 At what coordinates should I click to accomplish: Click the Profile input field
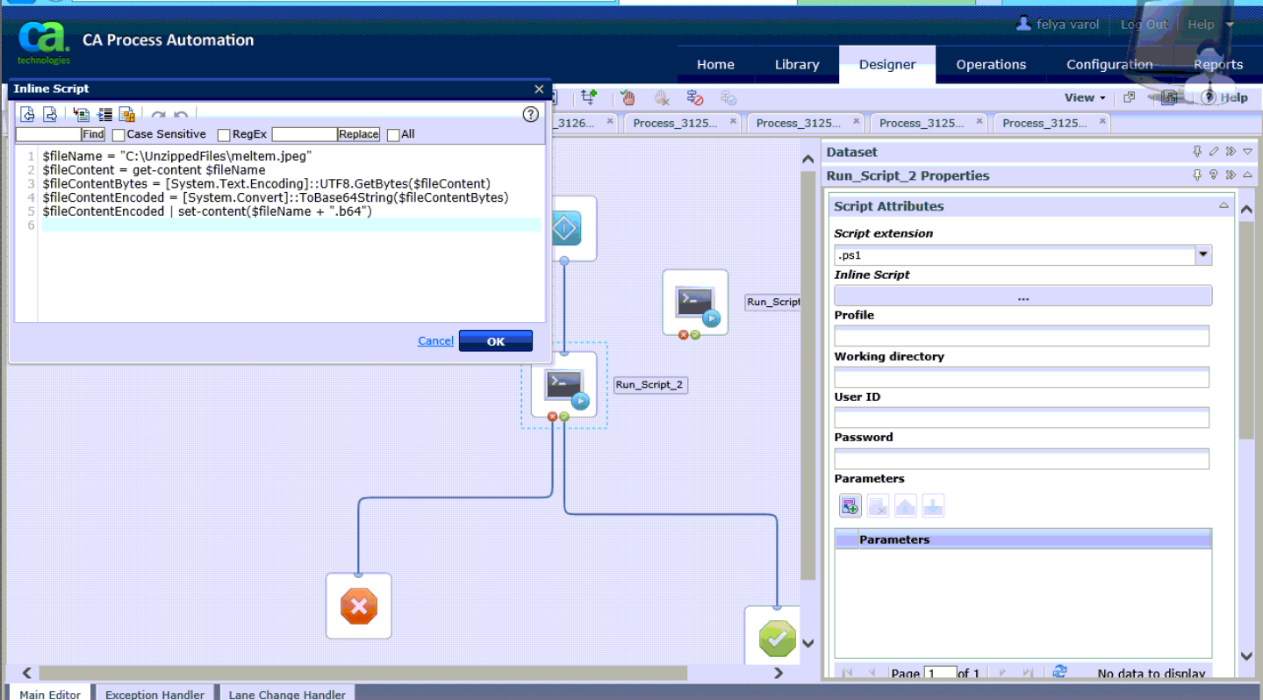(x=1022, y=336)
